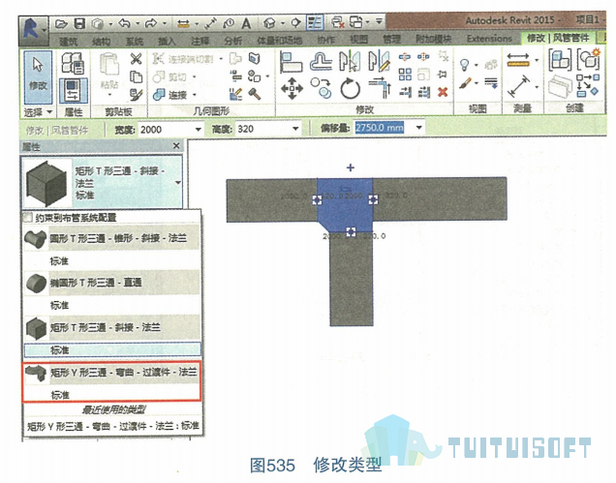The height and width of the screenshot is (483, 616).
Task: Select the Align tool icon
Action: (292, 62)
